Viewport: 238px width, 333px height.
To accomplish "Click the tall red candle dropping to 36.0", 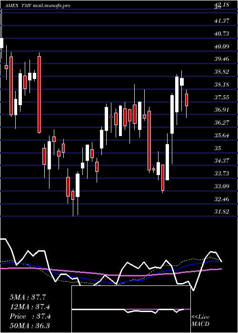I will pos(39,95).
